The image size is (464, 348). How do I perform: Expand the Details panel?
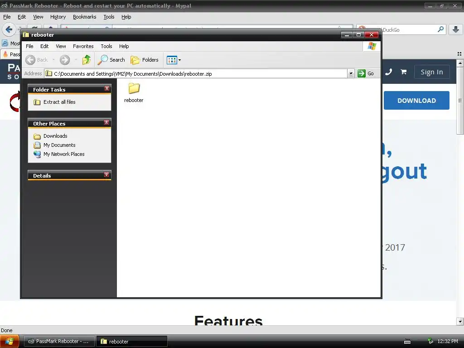pos(106,174)
